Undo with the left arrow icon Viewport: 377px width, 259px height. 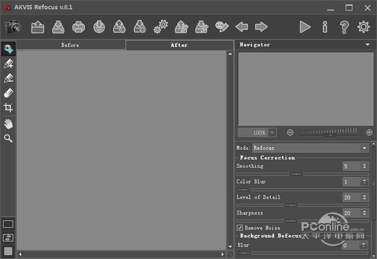[242, 27]
